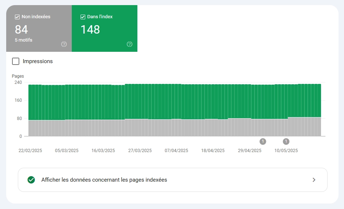Click the 148 indexed pages count
This screenshot has width=344, height=209.
click(90, 30)
